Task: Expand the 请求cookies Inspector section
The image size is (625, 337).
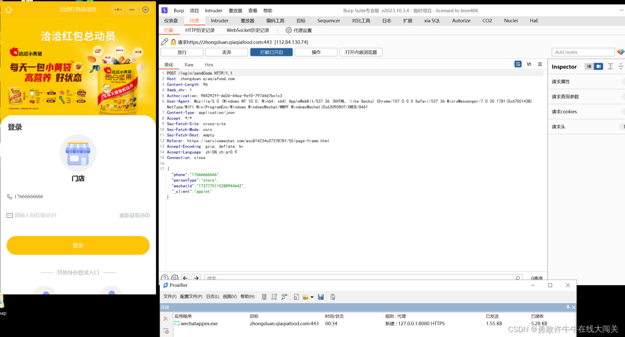Action: 586,112
